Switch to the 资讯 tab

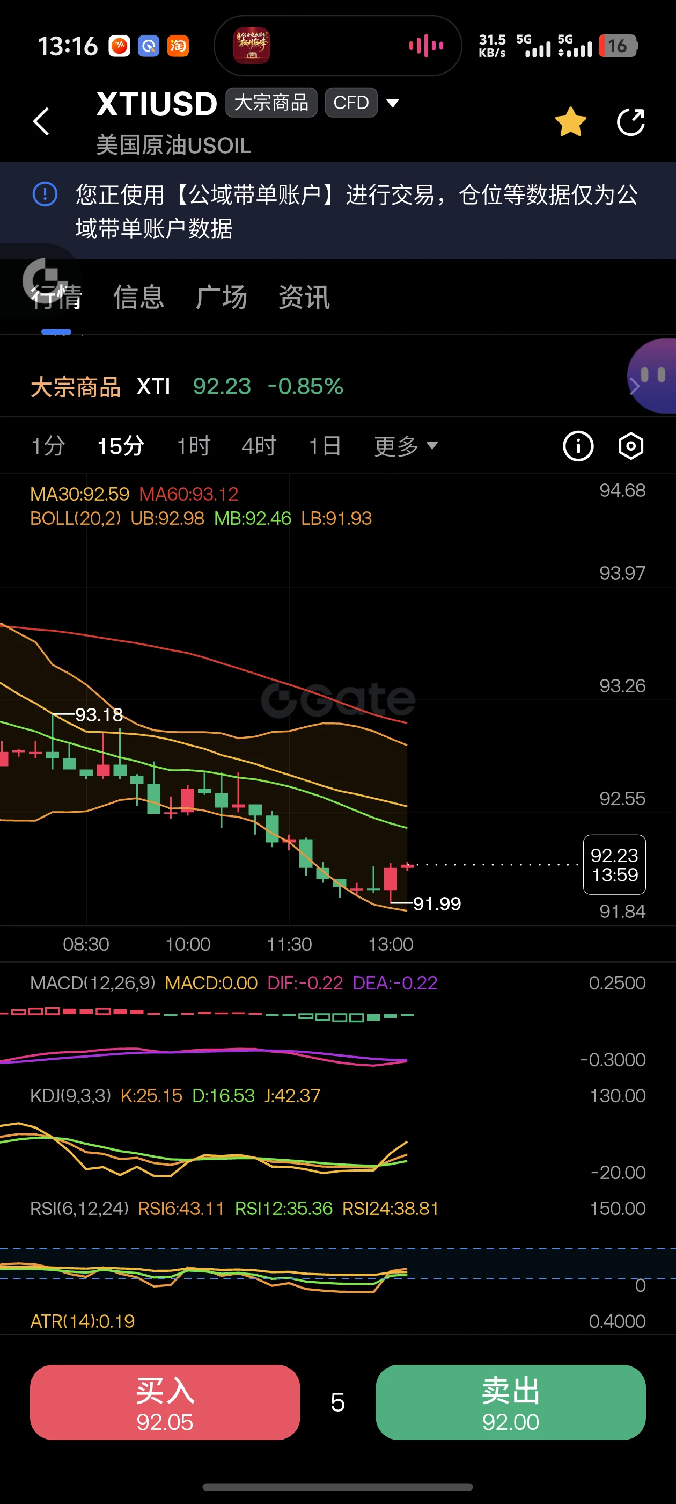(304, 297)
